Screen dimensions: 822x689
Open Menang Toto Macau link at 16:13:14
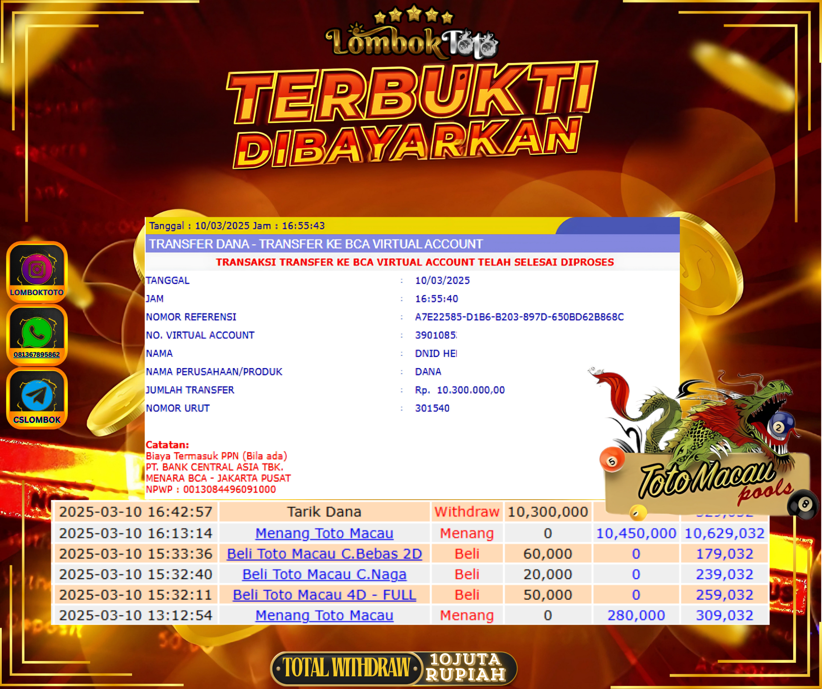tap(324, 533)
